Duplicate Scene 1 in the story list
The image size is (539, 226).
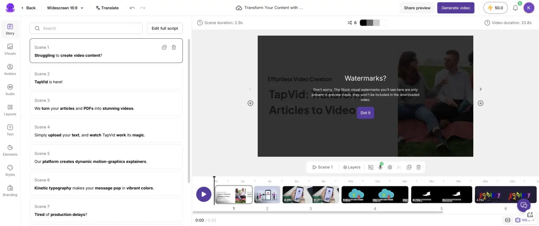(x=164, y=47)
